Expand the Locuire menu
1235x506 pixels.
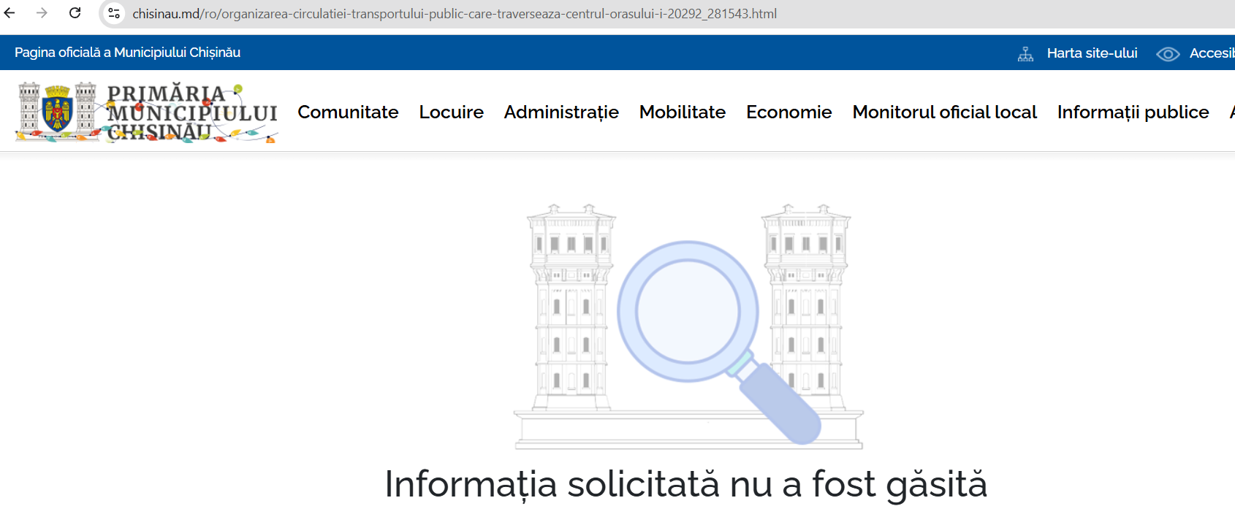pyautogui.click(x=451, y=112)
